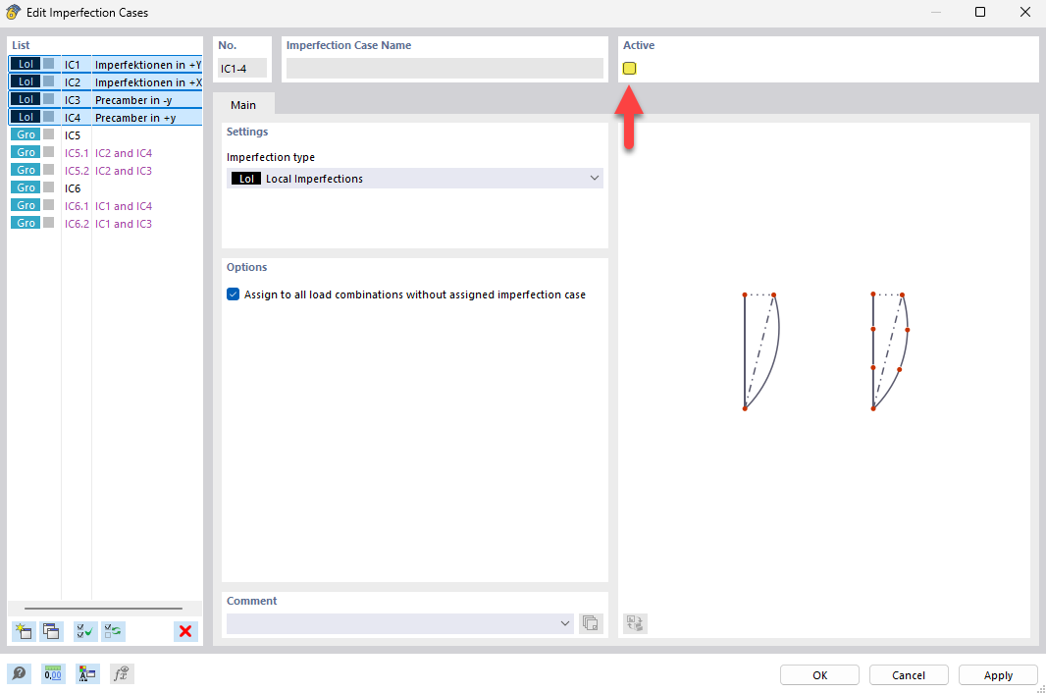Viewport: 1046px width, 693px height.
Task: Select all items in list
Action: coord(85,631)
